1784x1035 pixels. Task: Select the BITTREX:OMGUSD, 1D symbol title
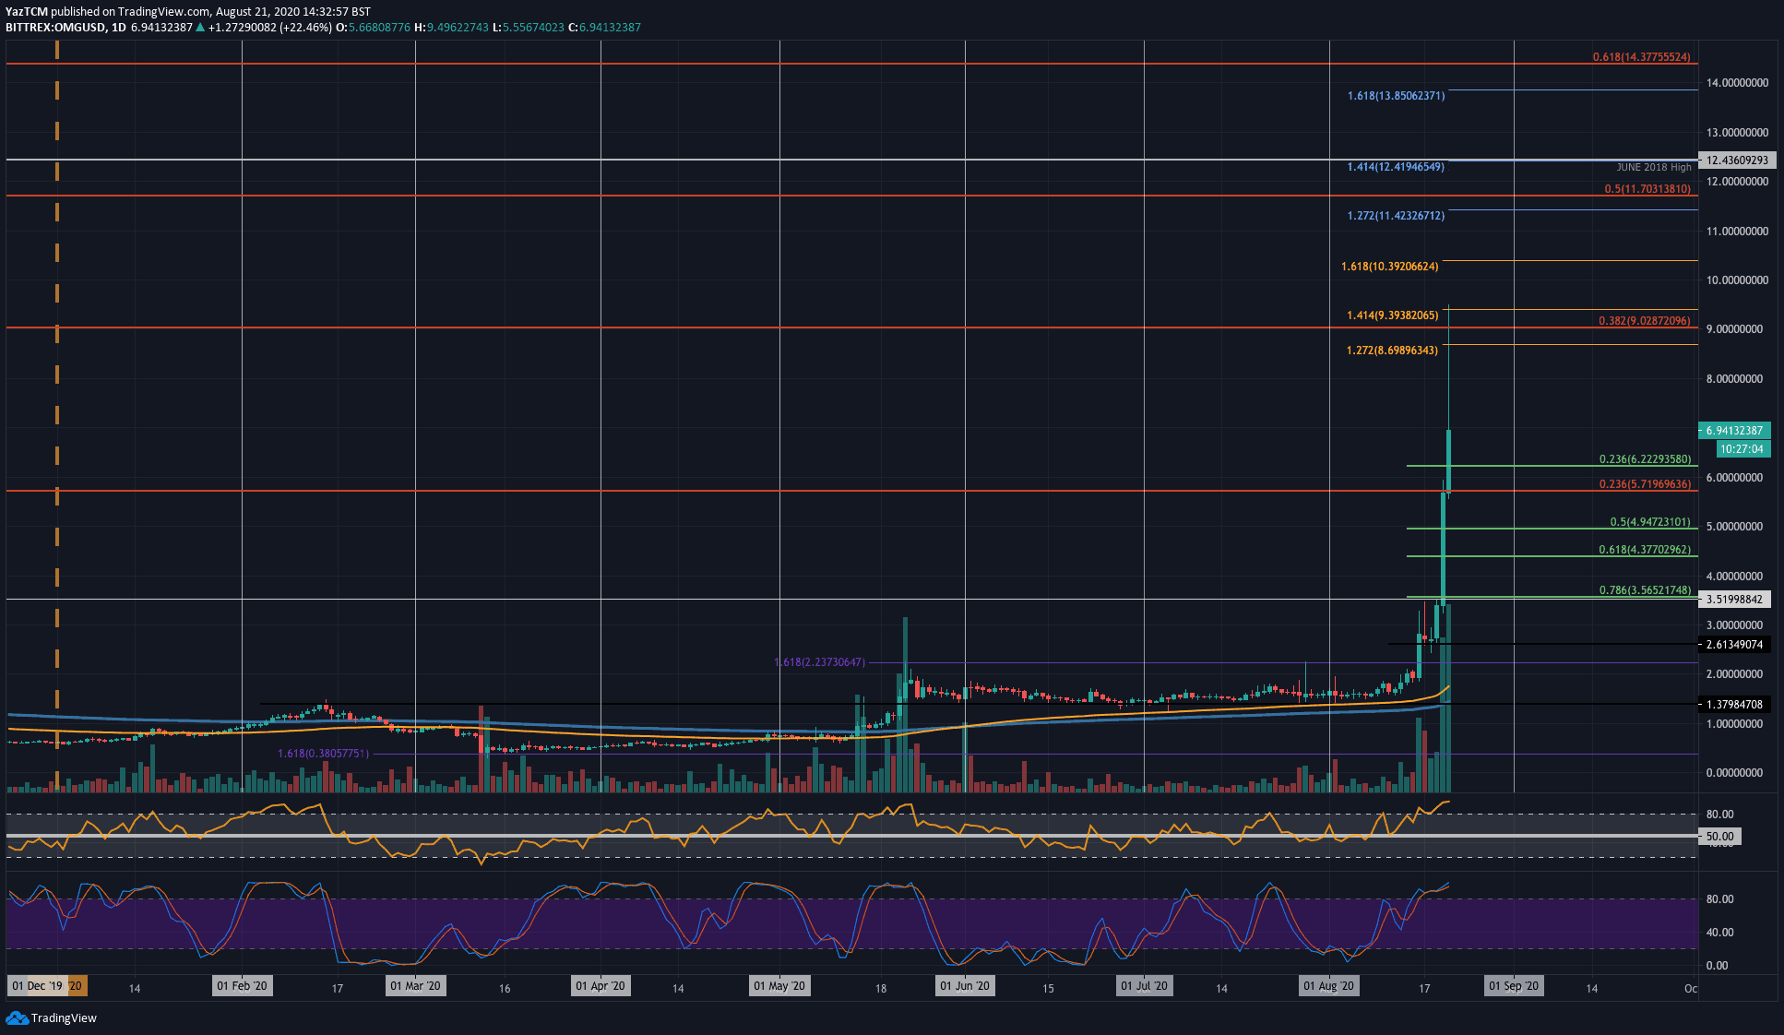coord(65,28)
